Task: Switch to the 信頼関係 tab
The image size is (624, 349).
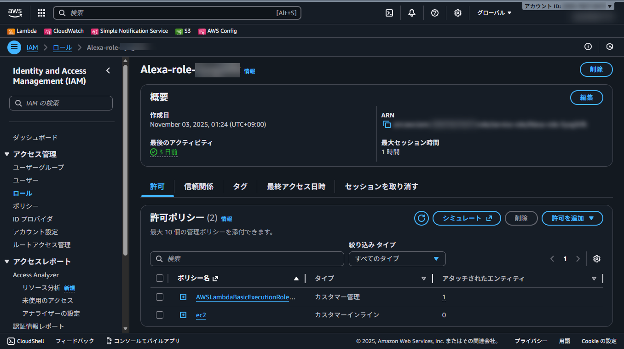Action: click(198, 186)
